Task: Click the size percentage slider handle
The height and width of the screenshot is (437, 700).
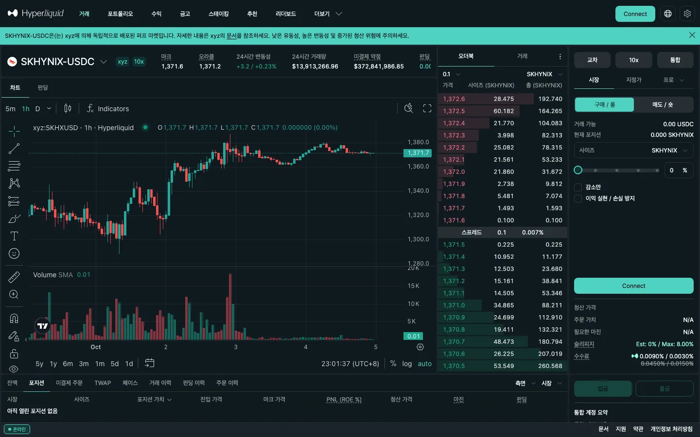Action: click(578, 170)
